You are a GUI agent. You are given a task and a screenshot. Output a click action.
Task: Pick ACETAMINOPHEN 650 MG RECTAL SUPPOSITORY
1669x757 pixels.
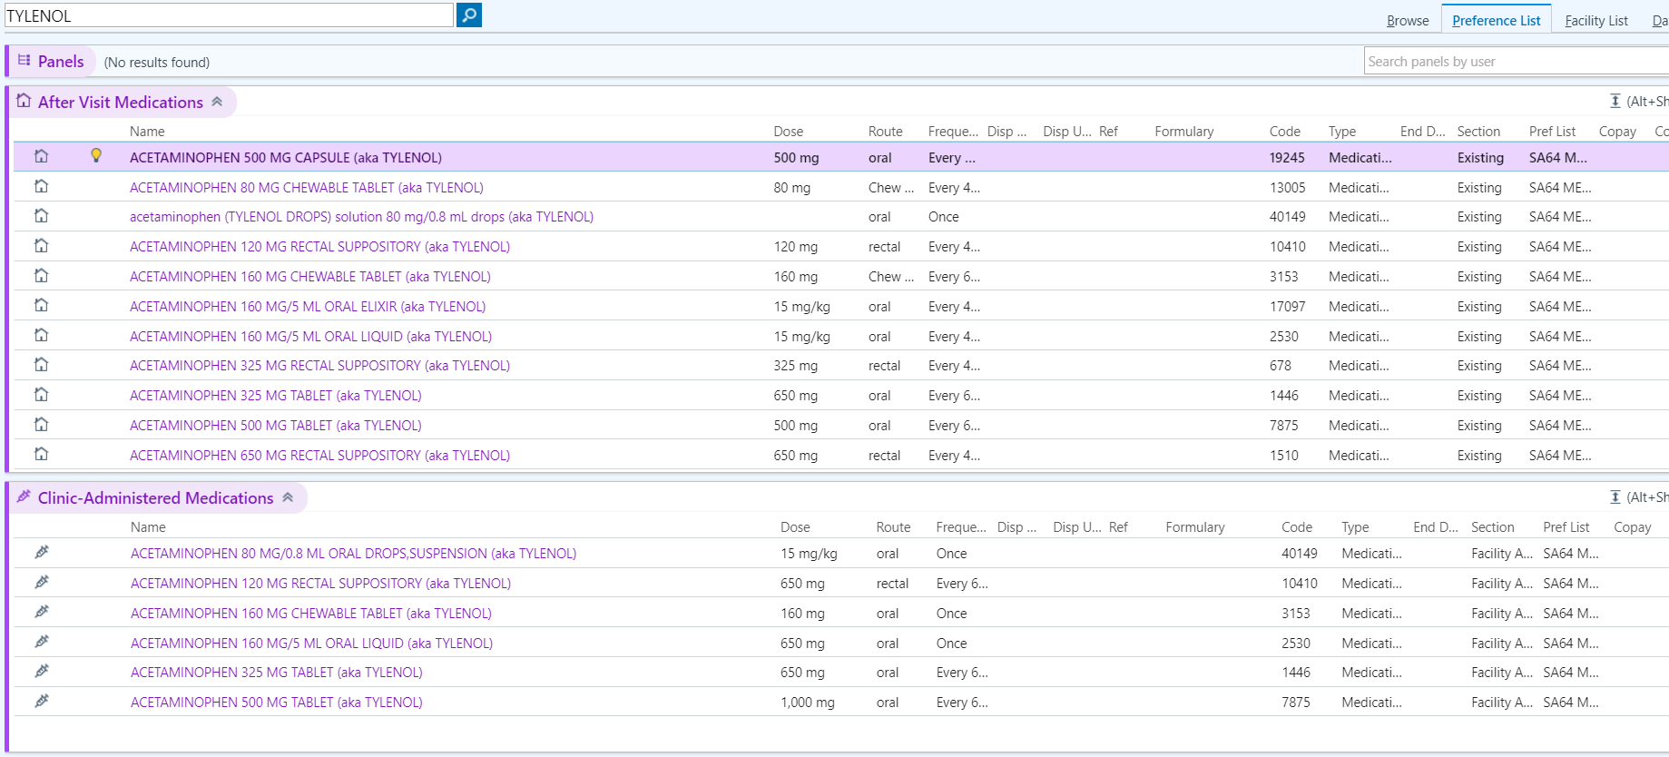(x=319, y=456)
